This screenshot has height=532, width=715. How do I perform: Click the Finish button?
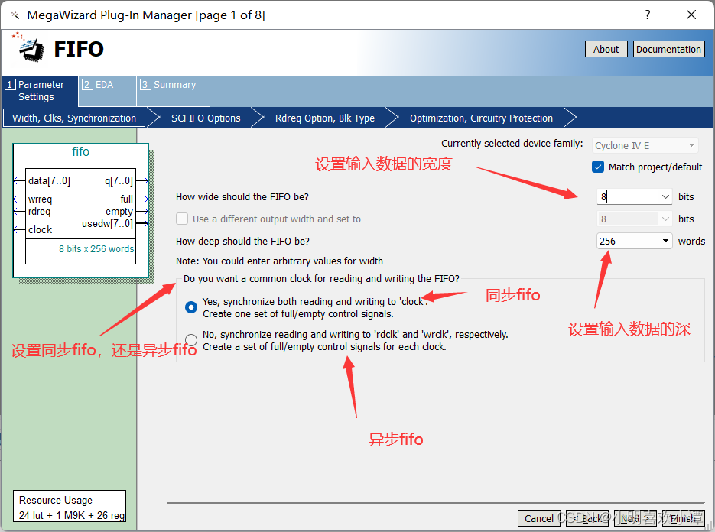[x=681, y=518]
